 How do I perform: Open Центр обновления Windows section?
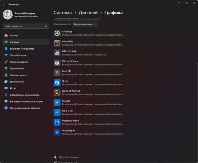[x=25, y=108]
